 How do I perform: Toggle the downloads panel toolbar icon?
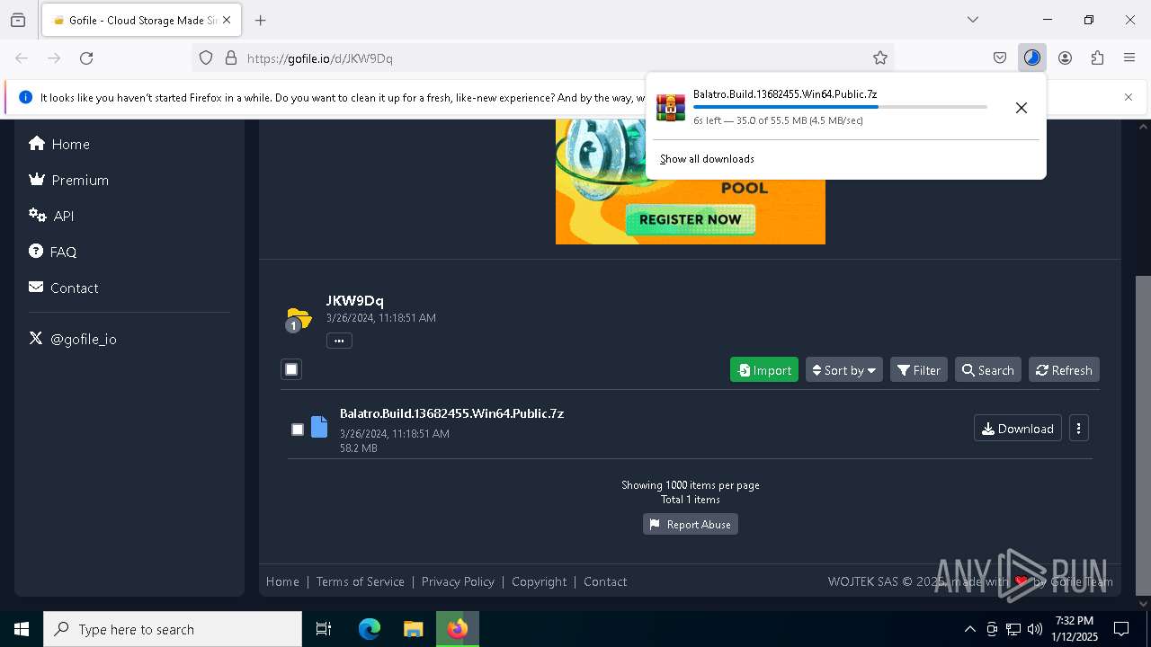click(x=1032, y=58)
